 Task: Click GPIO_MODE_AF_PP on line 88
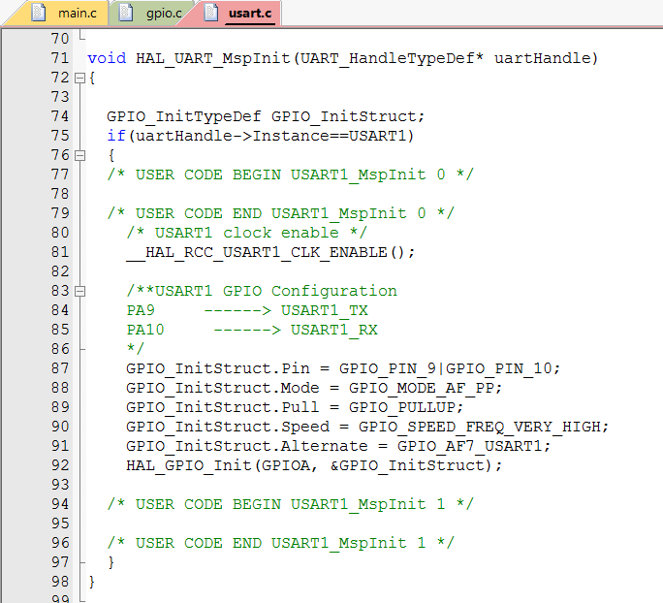click(421, 388)
